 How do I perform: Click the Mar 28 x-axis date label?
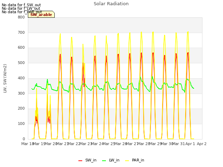(x=144, y=144)
